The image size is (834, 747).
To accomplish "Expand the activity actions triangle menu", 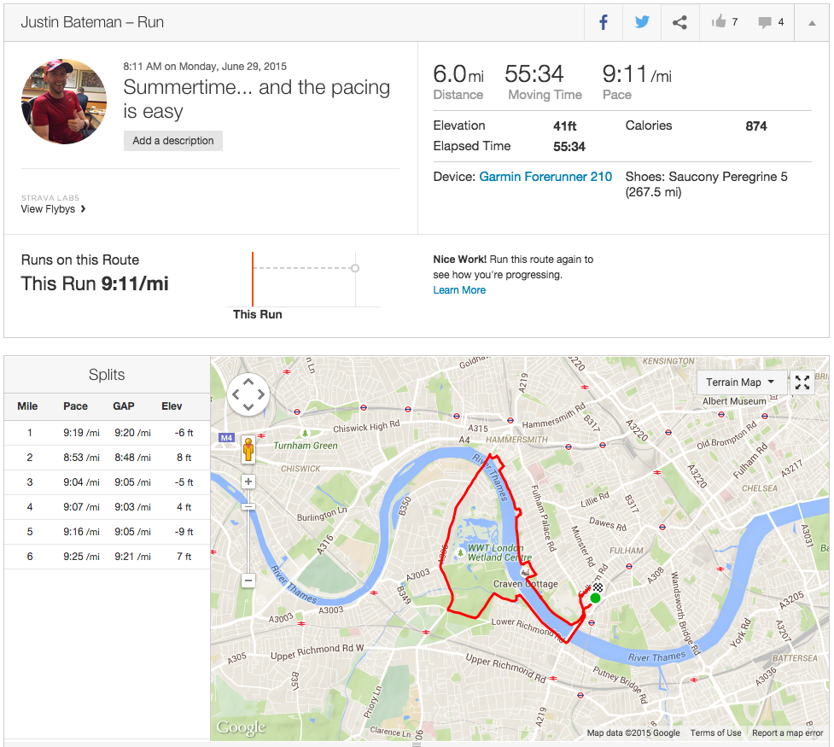I will click(811, 23).
